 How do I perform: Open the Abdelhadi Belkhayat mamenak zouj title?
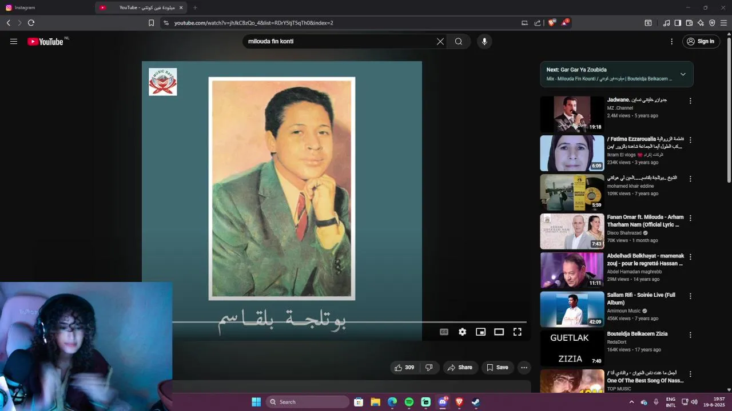coord(645,260)
